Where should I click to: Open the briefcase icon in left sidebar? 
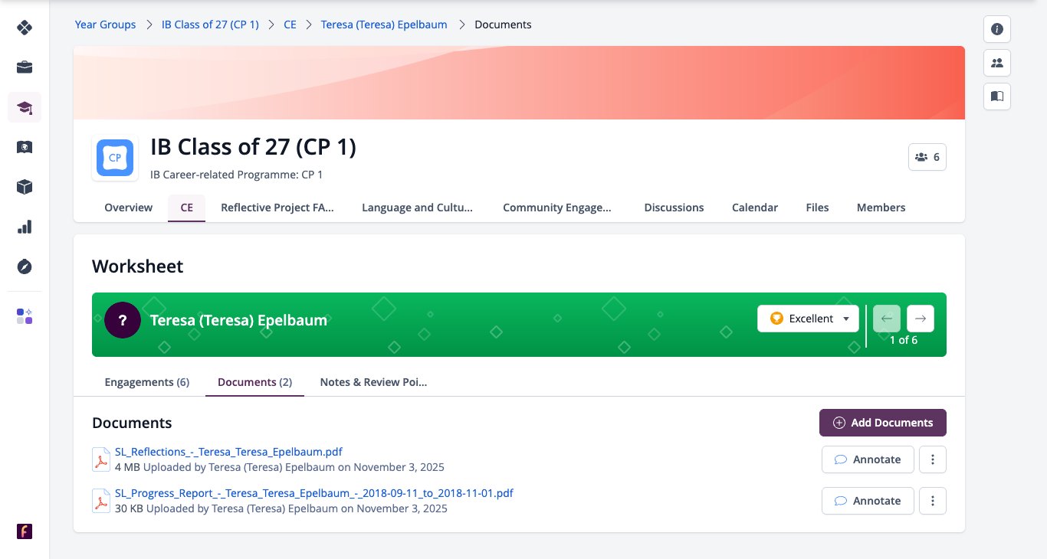[x=25, y=67]
